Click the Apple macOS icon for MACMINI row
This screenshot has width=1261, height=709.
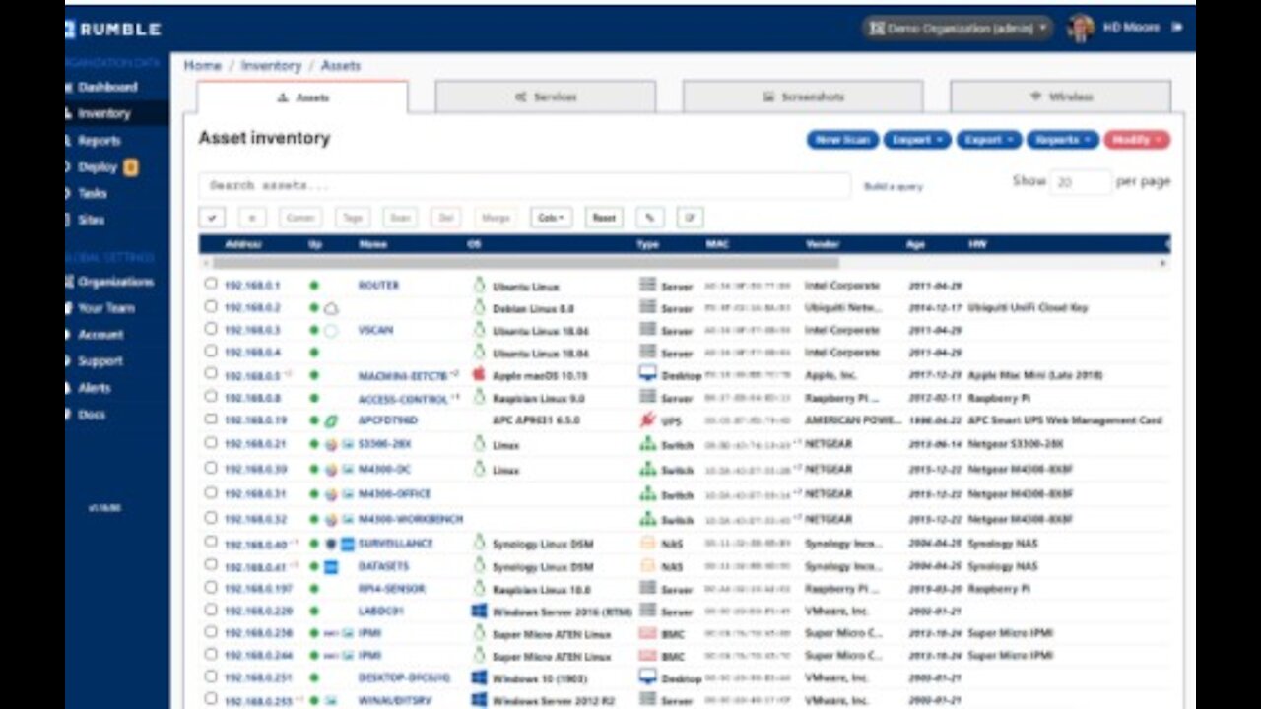pyautogui.click(x=479, y=374)
